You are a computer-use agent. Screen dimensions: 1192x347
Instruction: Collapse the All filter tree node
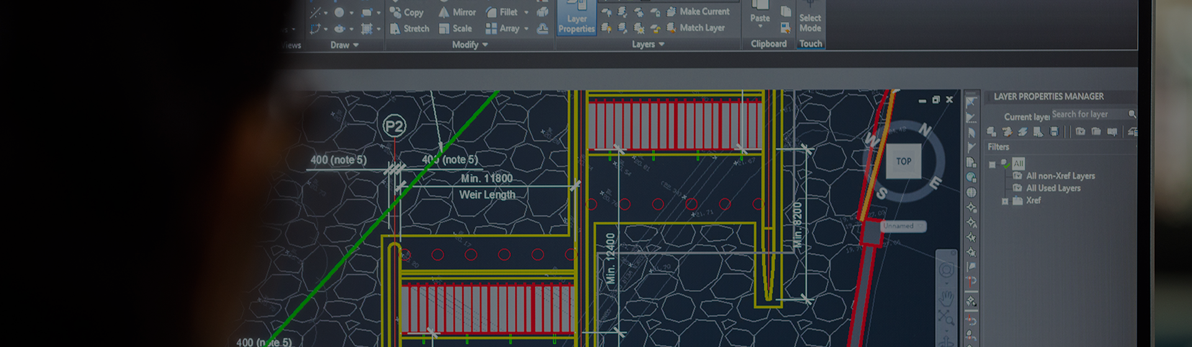992,164
